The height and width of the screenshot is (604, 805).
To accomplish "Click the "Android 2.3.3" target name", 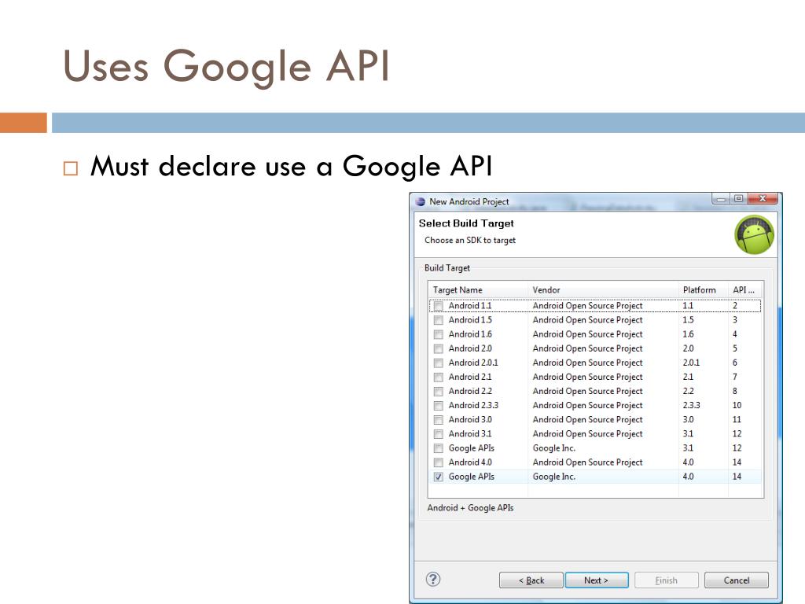I will pyautogui.click(x=473, y=405).
